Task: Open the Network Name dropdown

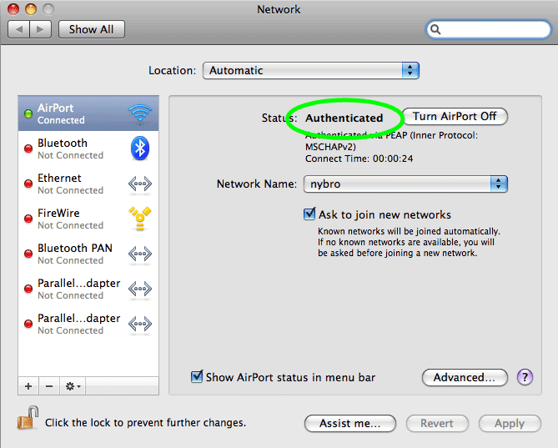Action: (x=405, y=184)
